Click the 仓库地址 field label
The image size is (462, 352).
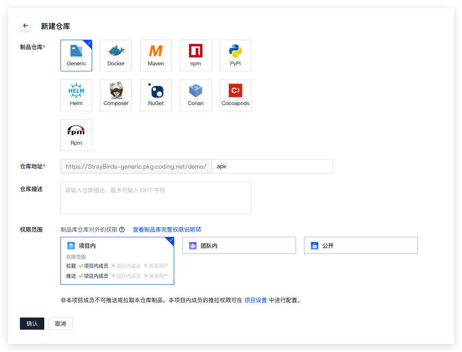pos(33,166)
